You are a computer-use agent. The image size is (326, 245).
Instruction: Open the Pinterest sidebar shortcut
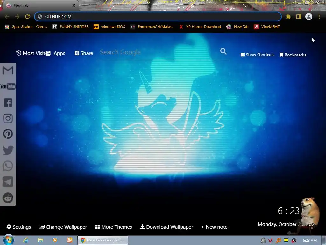click(x=8, y=134)
